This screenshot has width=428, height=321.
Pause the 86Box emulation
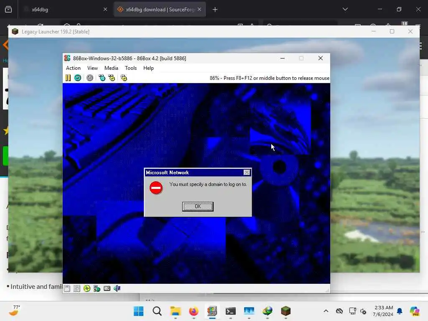pyautogui.click(x=68, y=78)
